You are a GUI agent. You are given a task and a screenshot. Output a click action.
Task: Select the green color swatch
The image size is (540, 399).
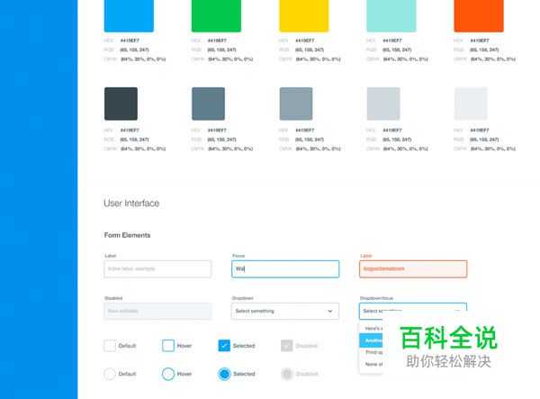208,14
